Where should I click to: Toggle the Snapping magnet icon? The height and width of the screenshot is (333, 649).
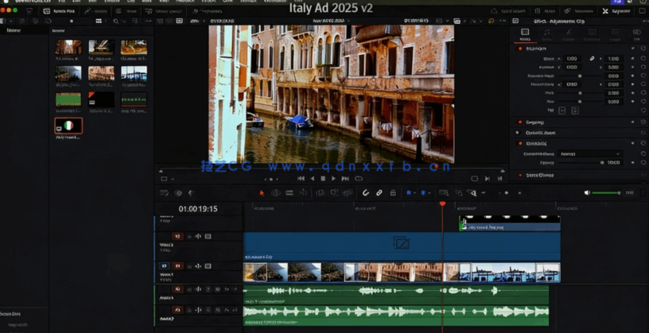click(366, 193)
